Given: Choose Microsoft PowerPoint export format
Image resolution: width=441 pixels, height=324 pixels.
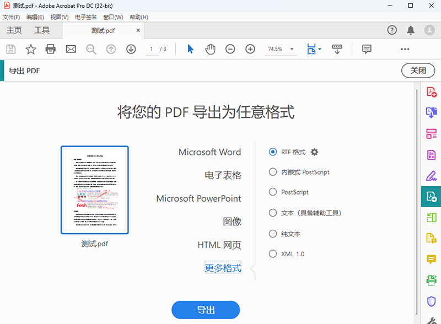Looking at the screenshot, I should point(198,198).
